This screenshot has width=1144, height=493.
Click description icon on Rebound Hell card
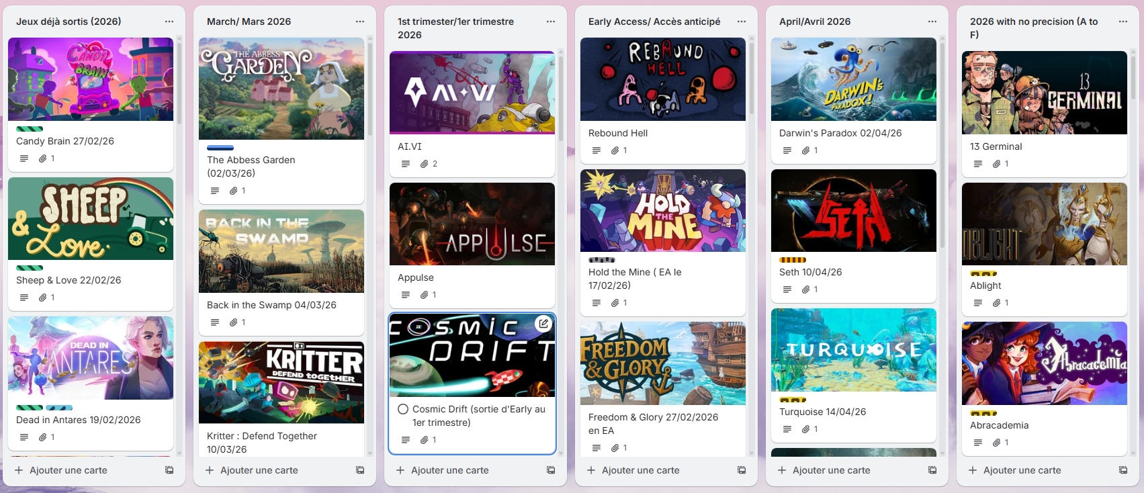597,150
